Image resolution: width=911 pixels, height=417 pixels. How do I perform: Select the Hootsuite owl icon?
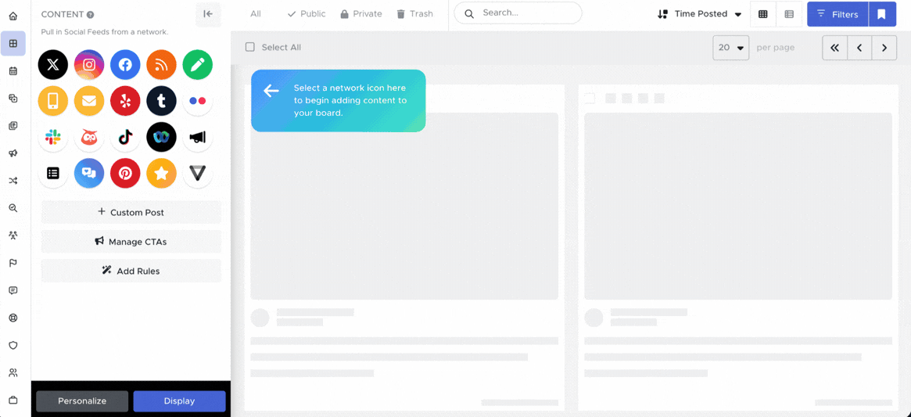click(89, 137)
